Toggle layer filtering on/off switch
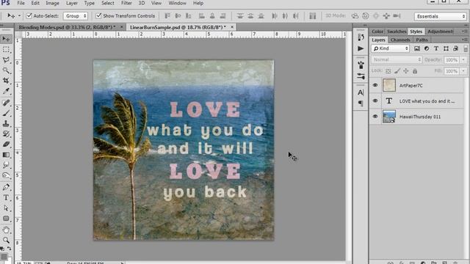Image resolution: width=470 pixels, height=264 pixels. pos(466,48)
